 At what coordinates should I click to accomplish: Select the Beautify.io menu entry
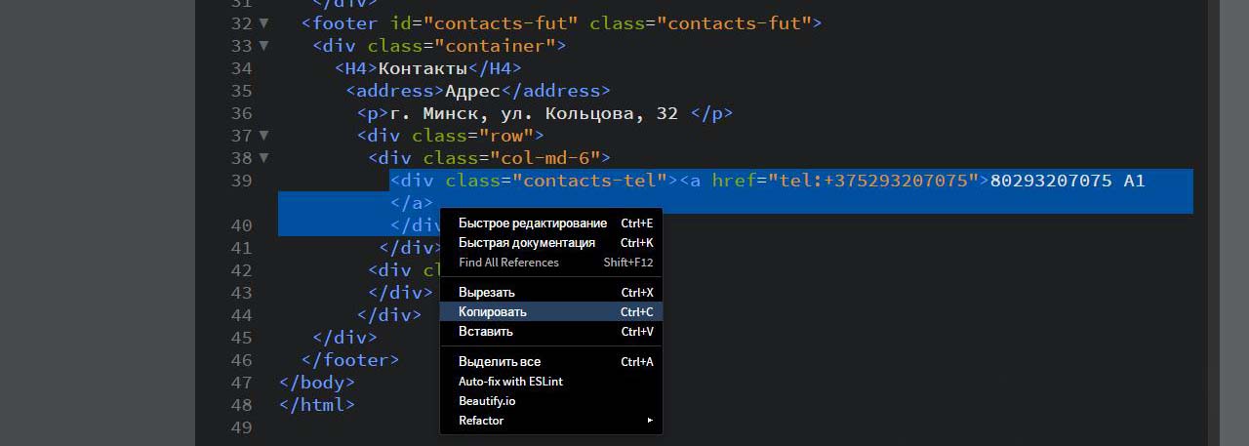pos(487,401)
